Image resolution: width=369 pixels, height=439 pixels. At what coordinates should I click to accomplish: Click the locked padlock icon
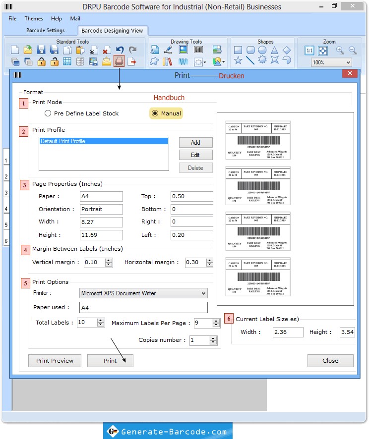pyautogui.click(x=42, y=61)
